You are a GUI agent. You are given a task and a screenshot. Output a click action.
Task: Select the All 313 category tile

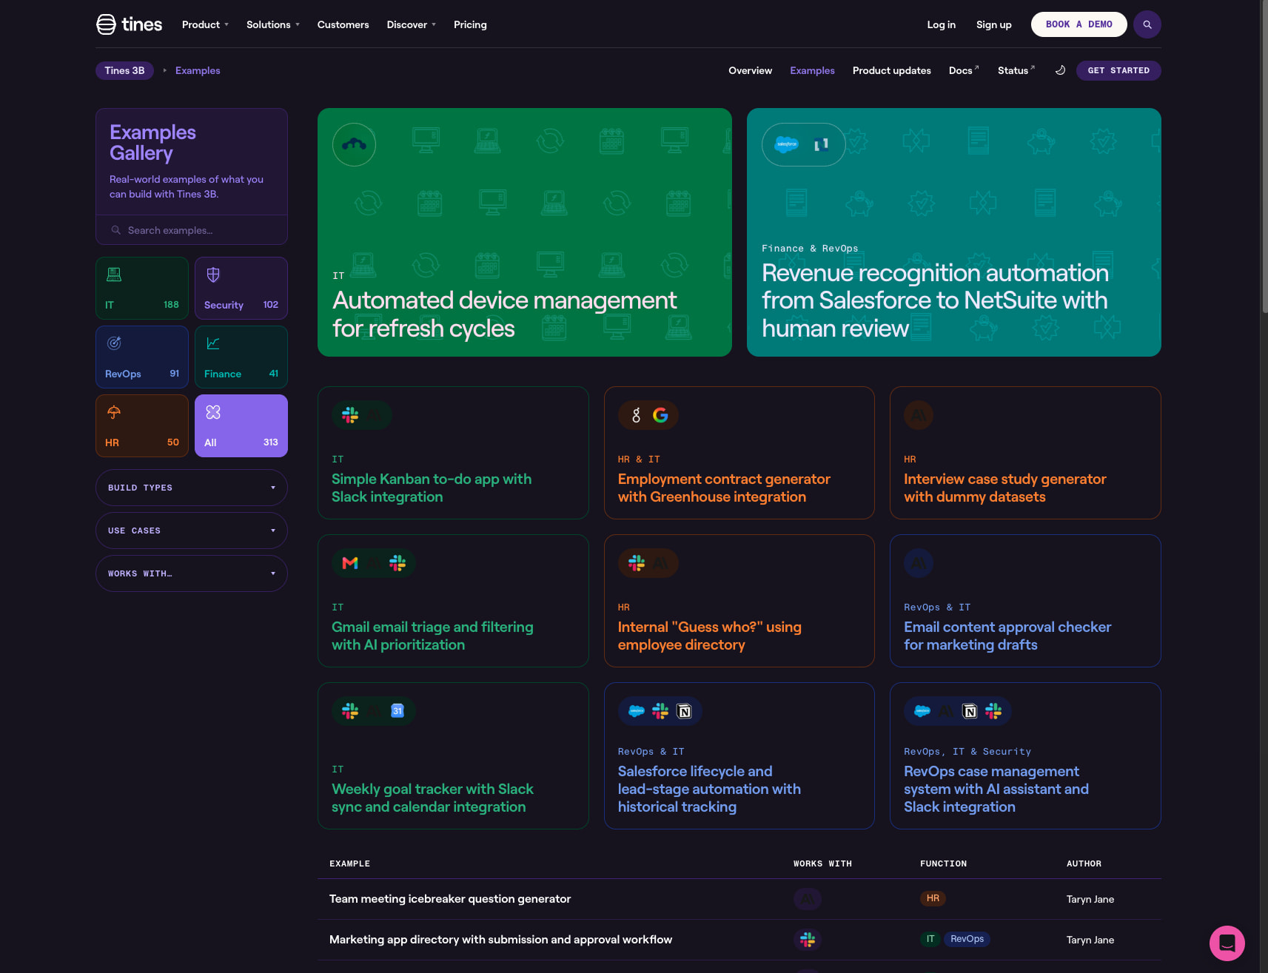coord(241,426)
